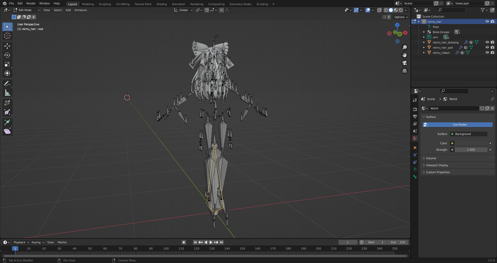497x263 pixels.
Task: Activate the Transform tool
Action: (7, 73)
